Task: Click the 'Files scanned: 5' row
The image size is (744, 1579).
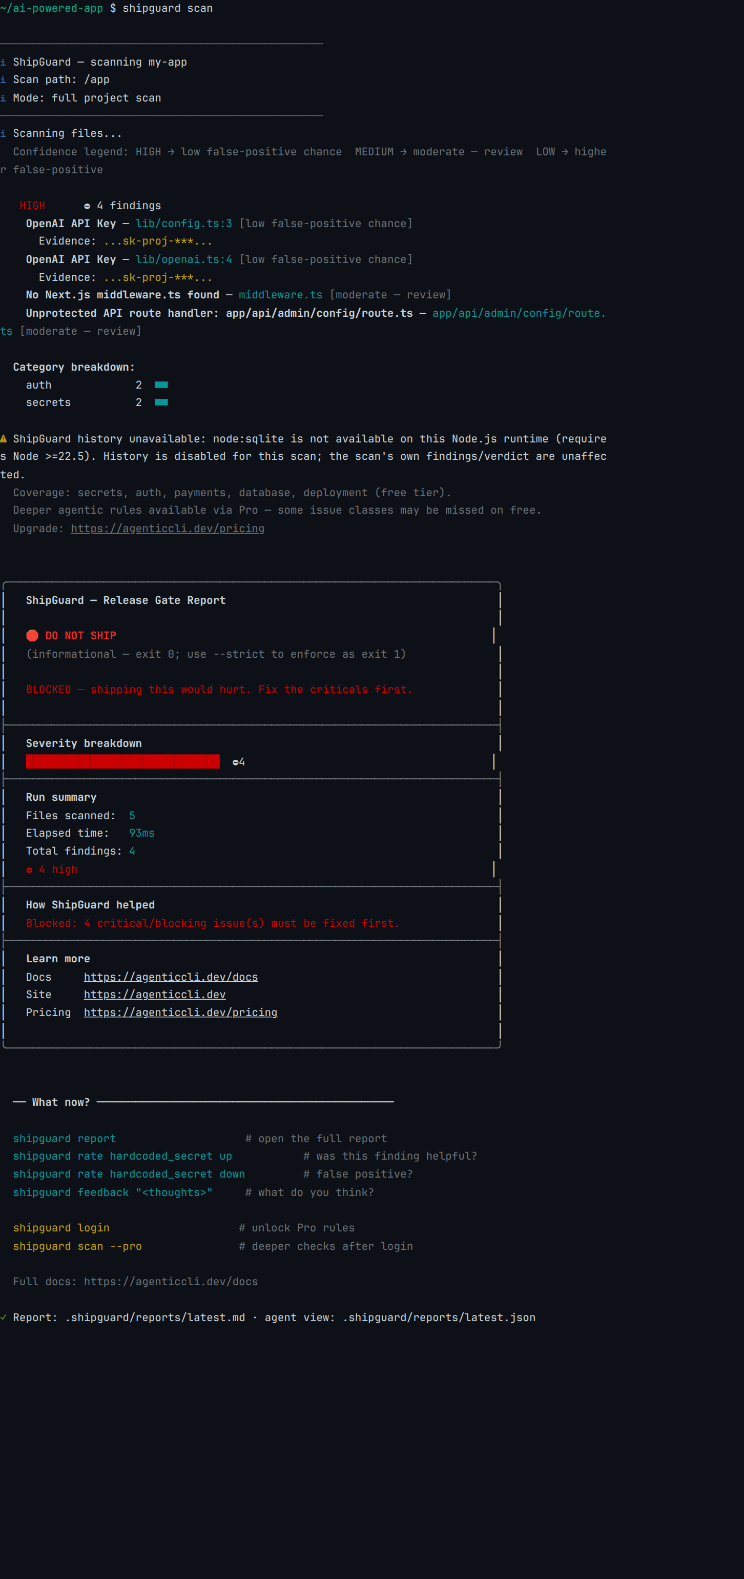Action: click(81, 816)
